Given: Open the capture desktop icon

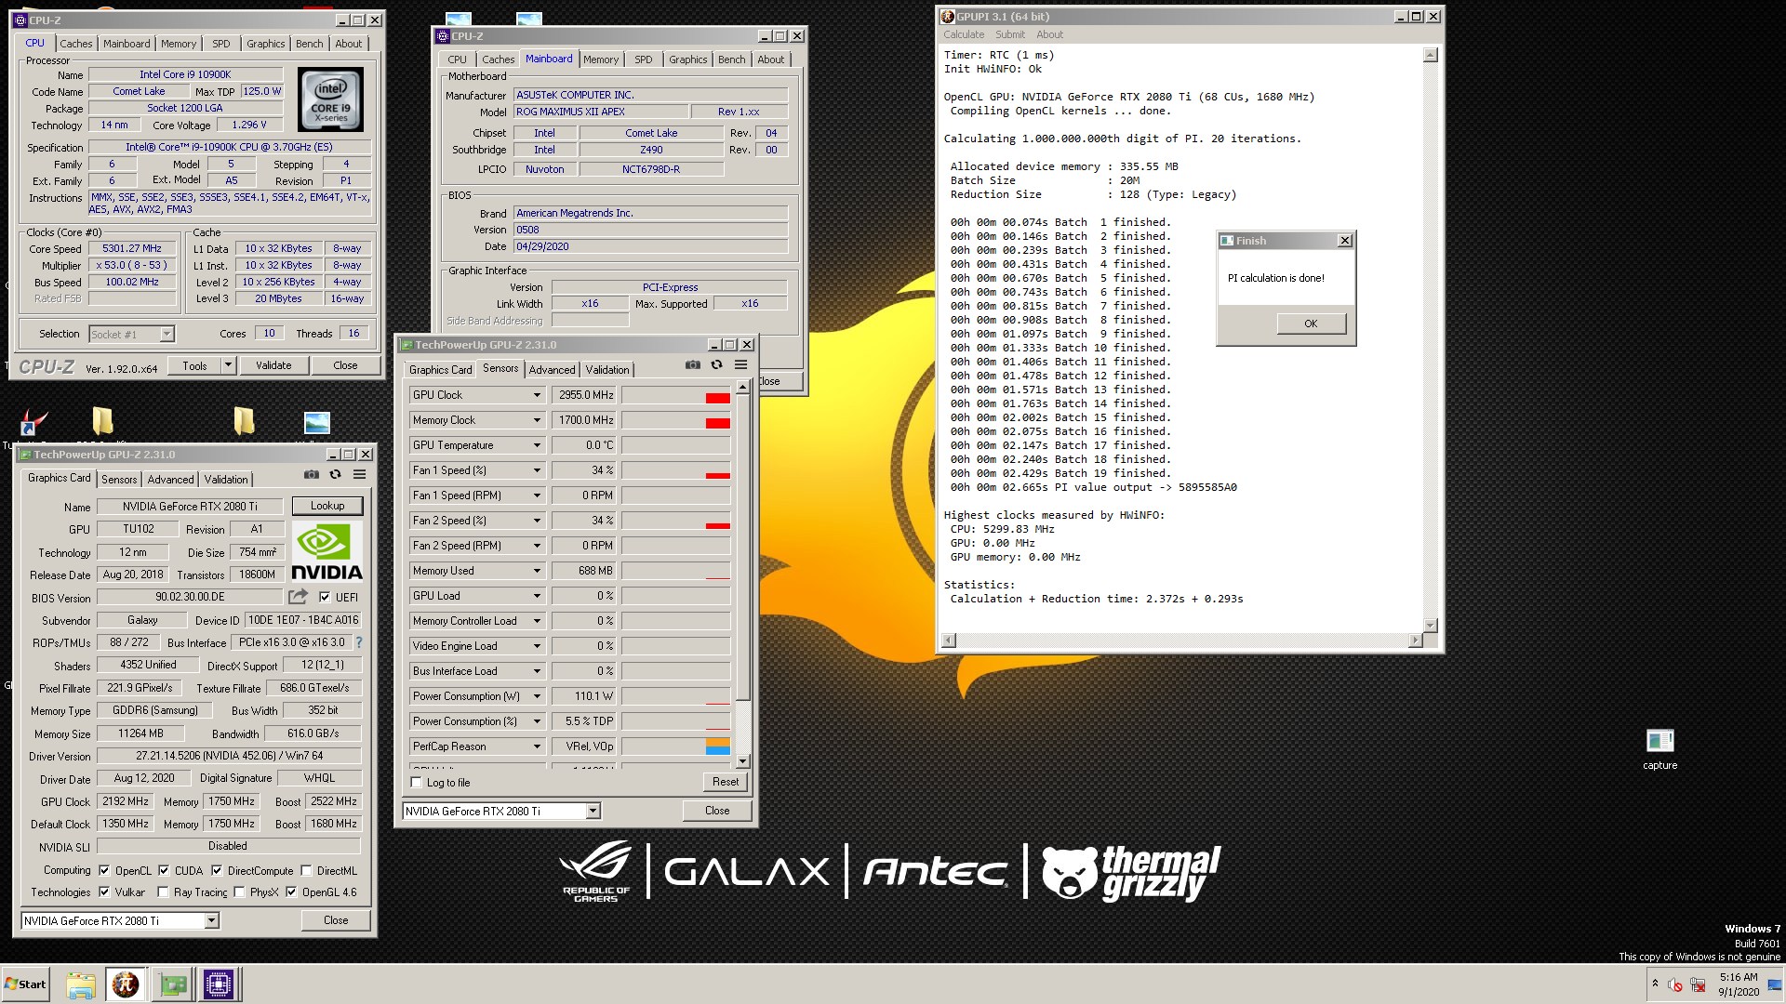Looking at the screenshot, I should (1659, 749).
